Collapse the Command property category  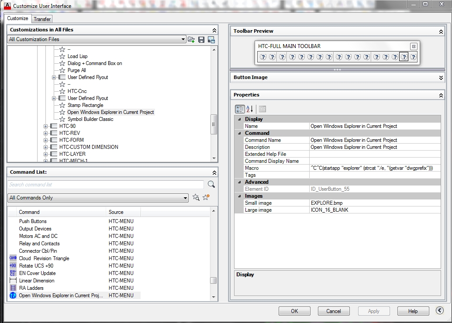[240, 133]
